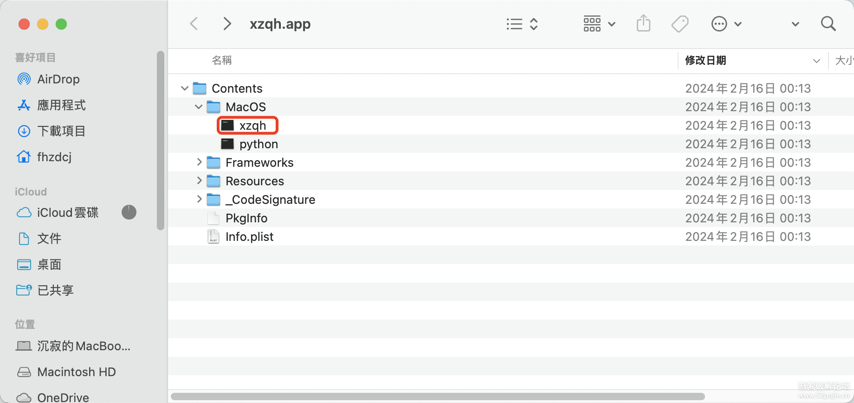
Task: Go back with the left arrow
Action: coord(194,24)
